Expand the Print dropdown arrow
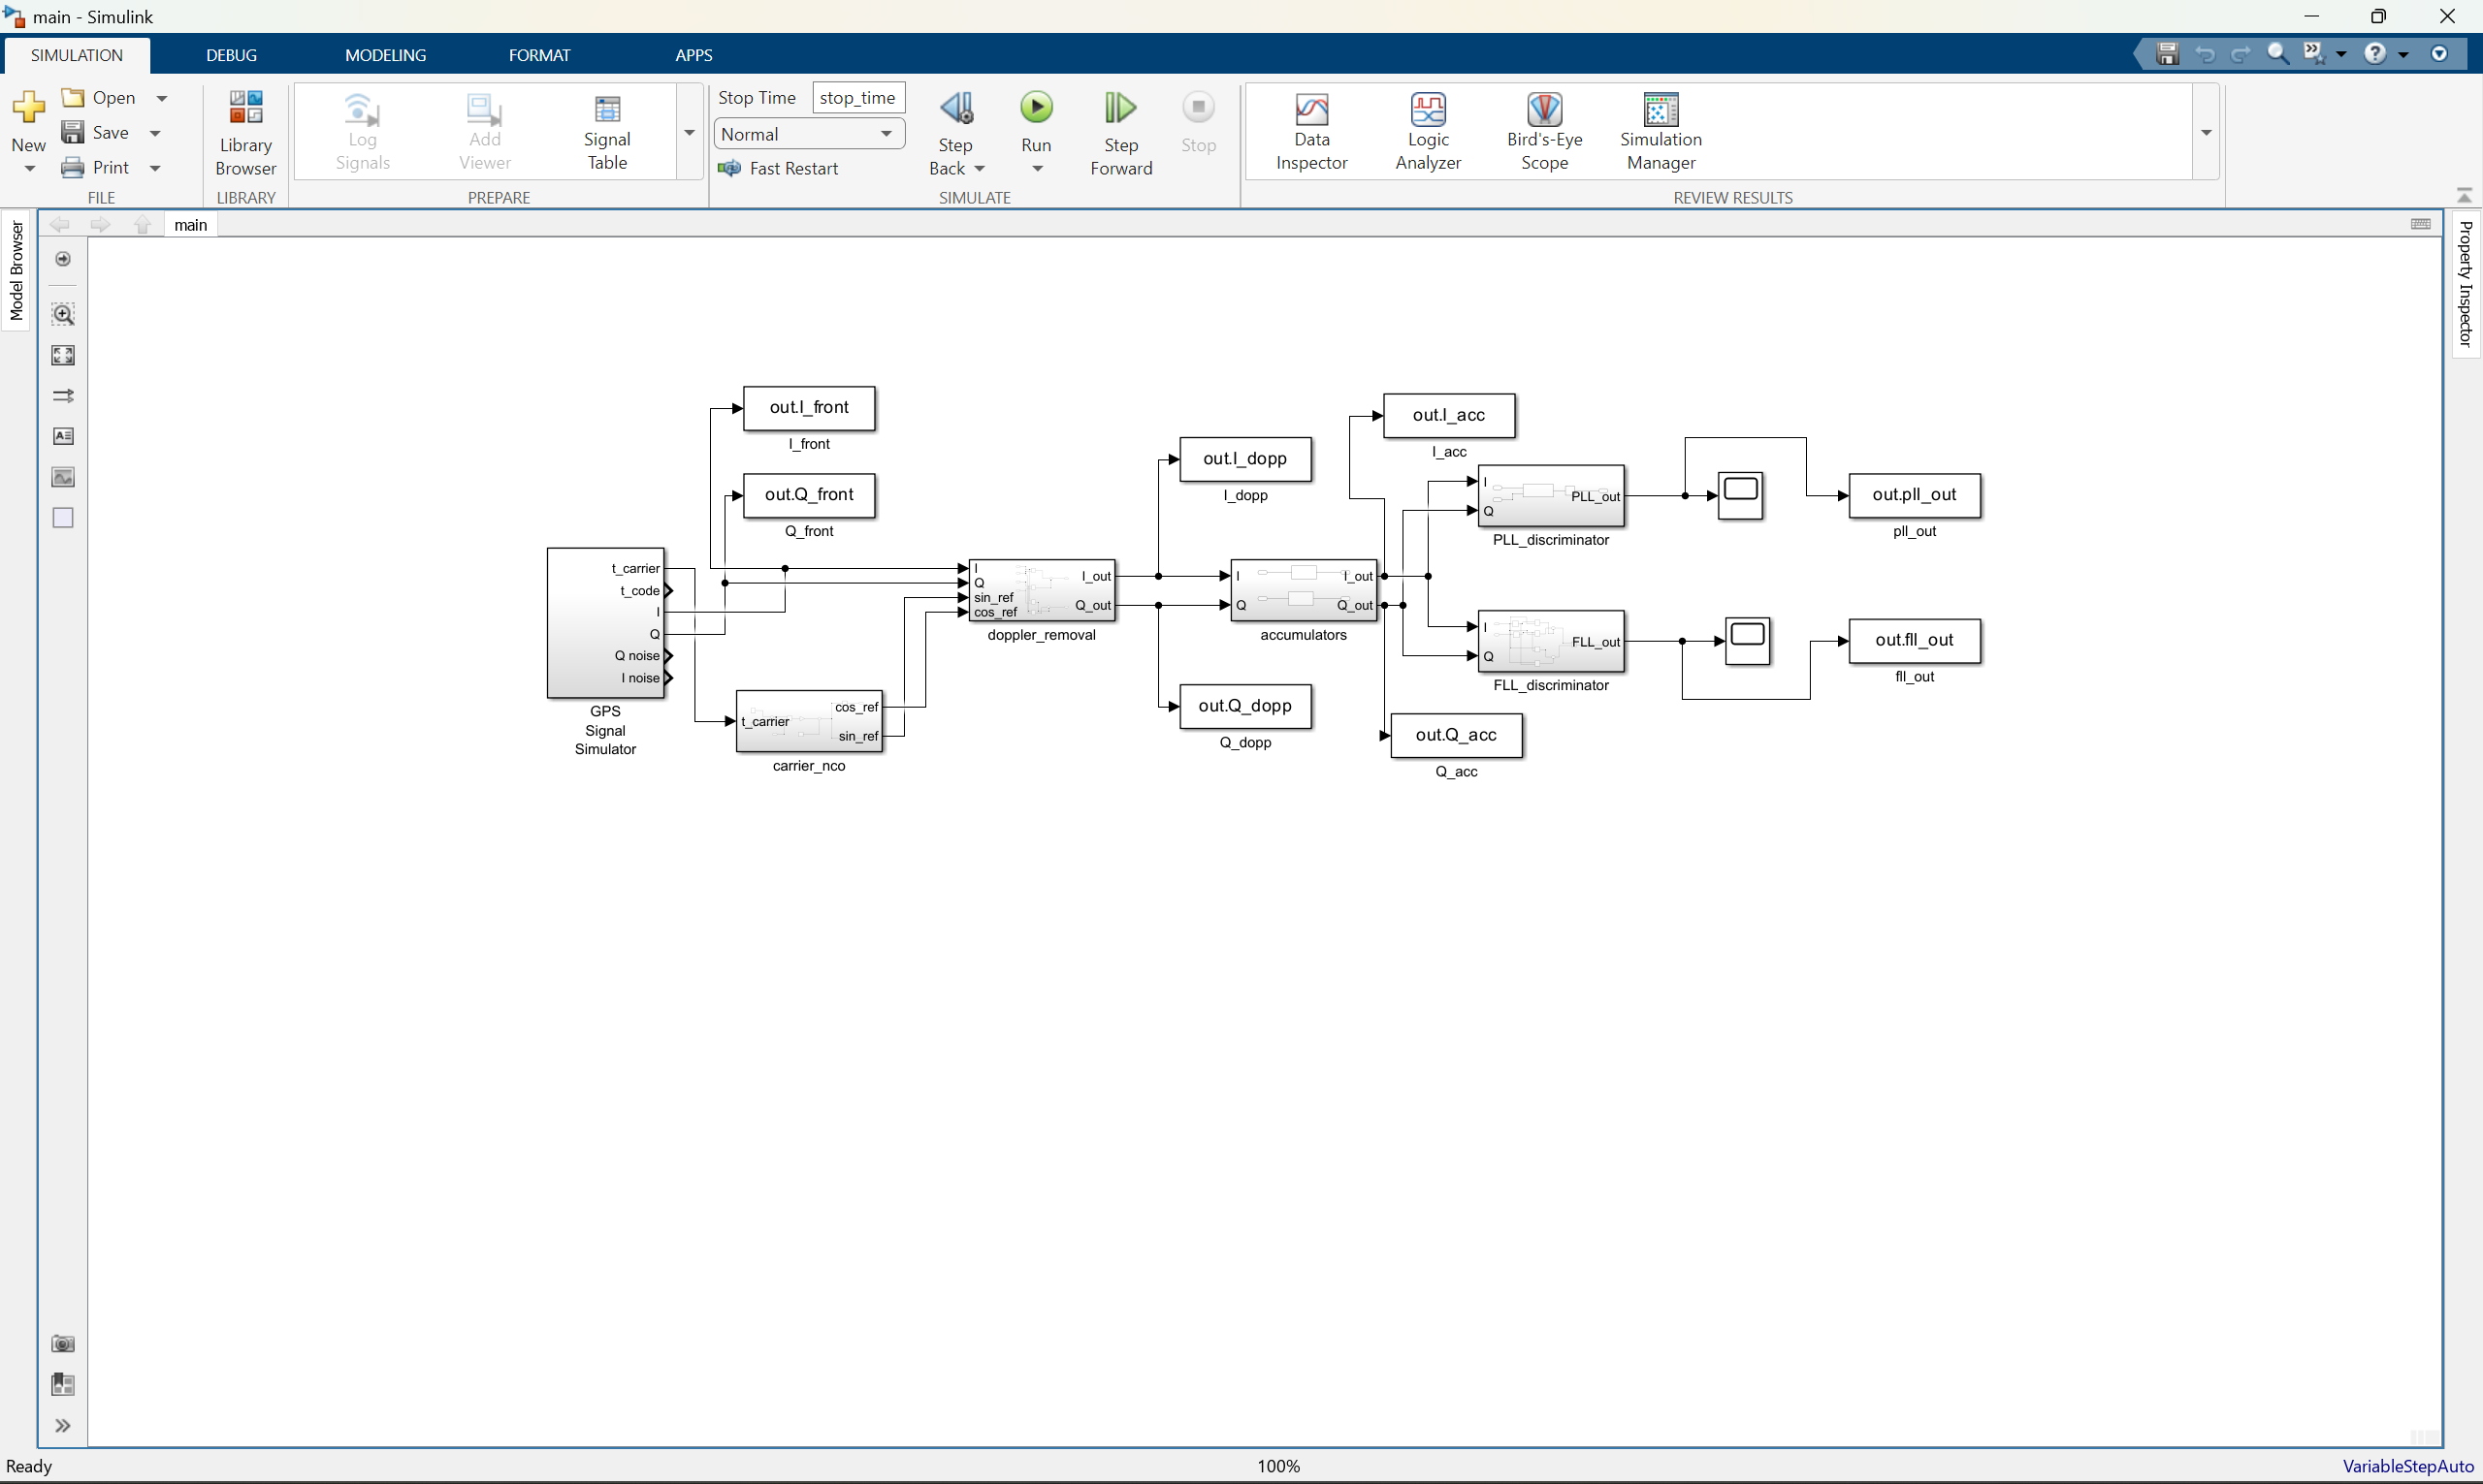The height and width of the screenshot is (1484, 2483). (x=155, y=168)
